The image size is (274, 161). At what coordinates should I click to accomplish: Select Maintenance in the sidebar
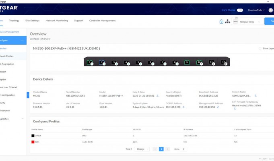click(x=13, y=110)
